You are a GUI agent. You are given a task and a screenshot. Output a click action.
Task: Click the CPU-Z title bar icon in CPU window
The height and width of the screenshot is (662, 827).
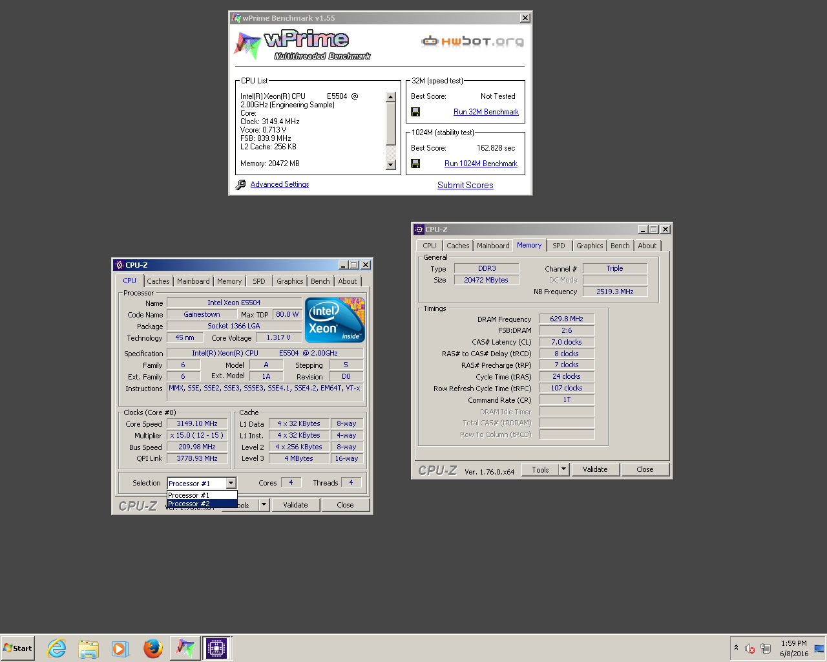click(x=119, y=265)
